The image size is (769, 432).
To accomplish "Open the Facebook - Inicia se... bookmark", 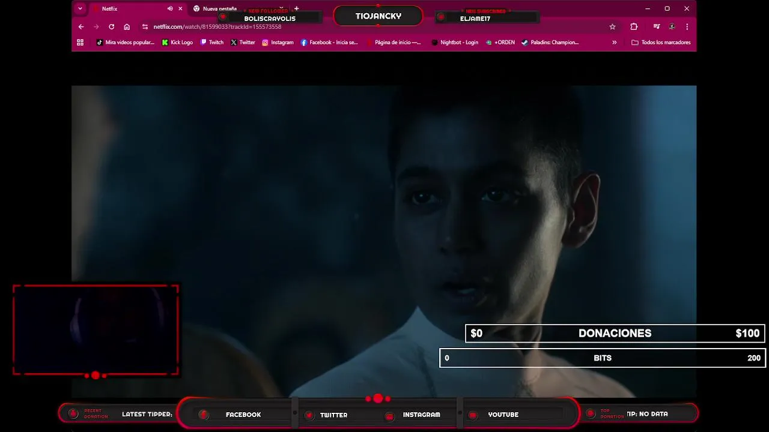I will (329, 42).
